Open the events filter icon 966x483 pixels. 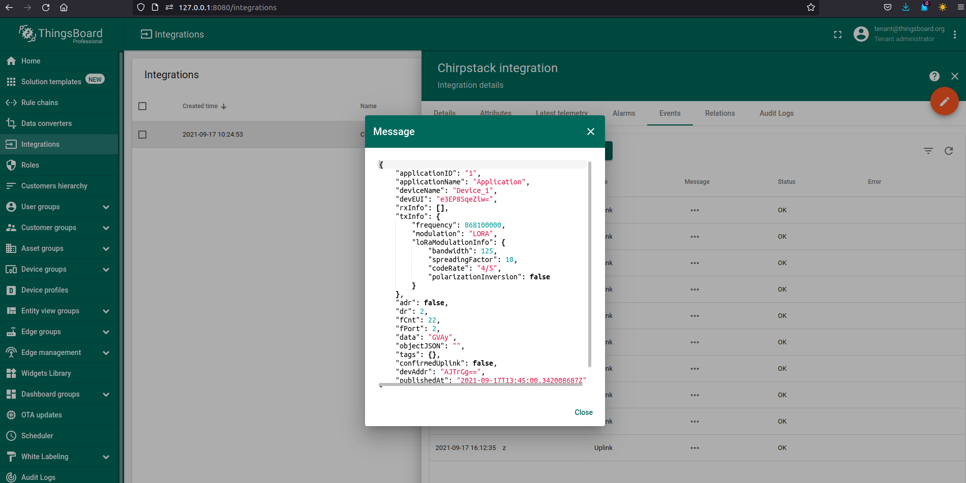[928, 151]
